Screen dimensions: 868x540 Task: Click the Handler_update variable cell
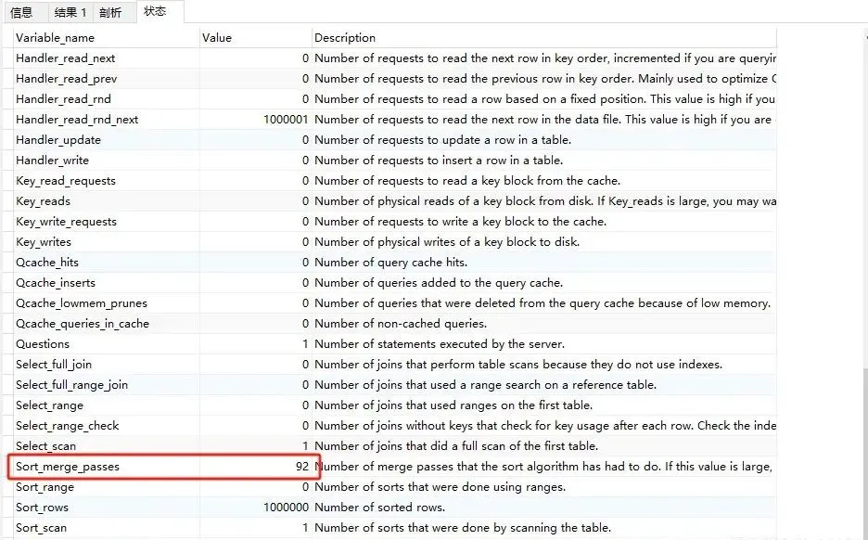[58, 140]
